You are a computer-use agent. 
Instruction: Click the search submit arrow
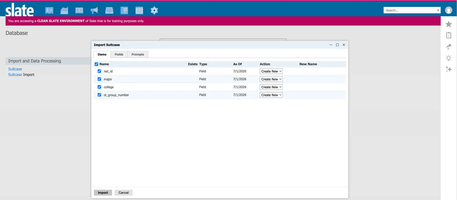click(x=438, y=10)
